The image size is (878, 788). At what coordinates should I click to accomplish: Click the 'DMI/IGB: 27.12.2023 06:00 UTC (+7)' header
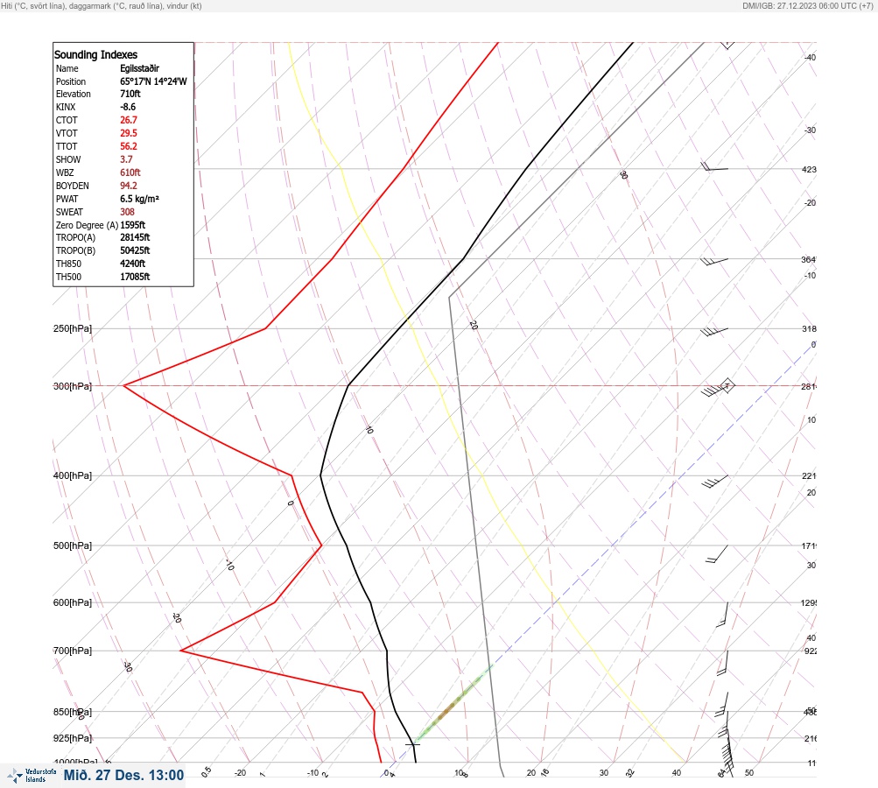[807, 5]
